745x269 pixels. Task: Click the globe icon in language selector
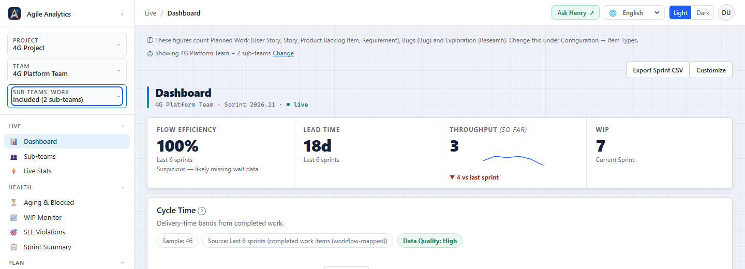pos(613,13)
